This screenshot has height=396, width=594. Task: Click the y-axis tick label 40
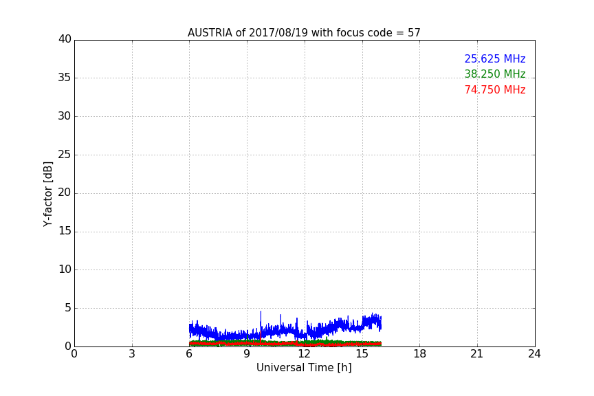[65, 39]
